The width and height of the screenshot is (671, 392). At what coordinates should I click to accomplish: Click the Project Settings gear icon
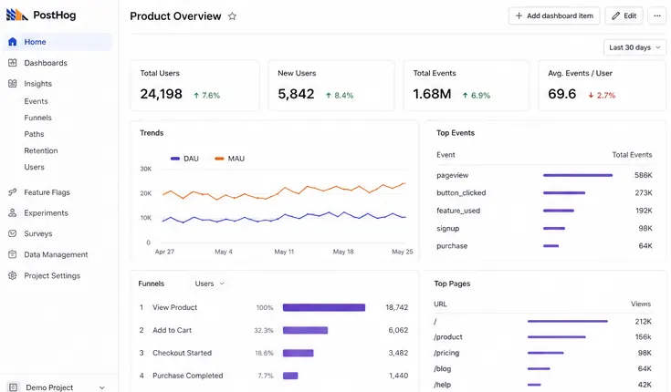tap(13, 275)
